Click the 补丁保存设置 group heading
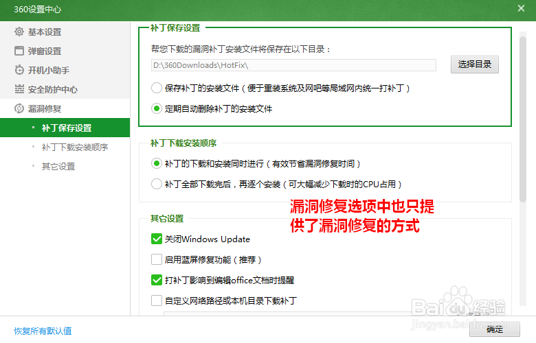The height and width of the screenshot is (343, 536). tap(175, 28)
